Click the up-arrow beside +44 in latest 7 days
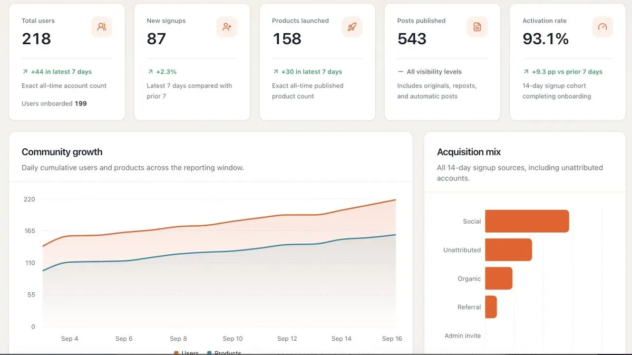Image resolution: width=632 pixels, height=355 pixels. [x=25, y=71]
